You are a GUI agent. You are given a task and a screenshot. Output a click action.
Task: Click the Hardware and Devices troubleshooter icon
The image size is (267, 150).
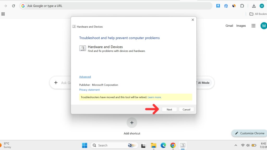coord(83,48)
